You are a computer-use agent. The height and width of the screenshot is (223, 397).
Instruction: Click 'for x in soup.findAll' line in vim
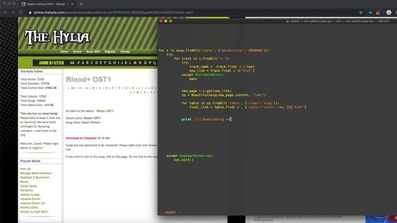pyautogui.click(x=214, y=51)
